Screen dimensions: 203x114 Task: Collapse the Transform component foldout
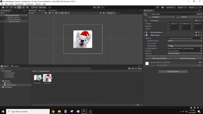click(x=144, y=21)
